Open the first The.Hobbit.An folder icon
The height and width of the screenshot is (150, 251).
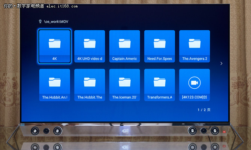(54, 82)
